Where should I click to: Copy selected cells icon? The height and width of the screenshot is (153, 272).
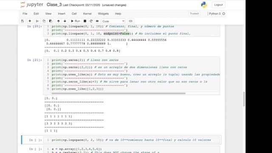pos(44,21)
